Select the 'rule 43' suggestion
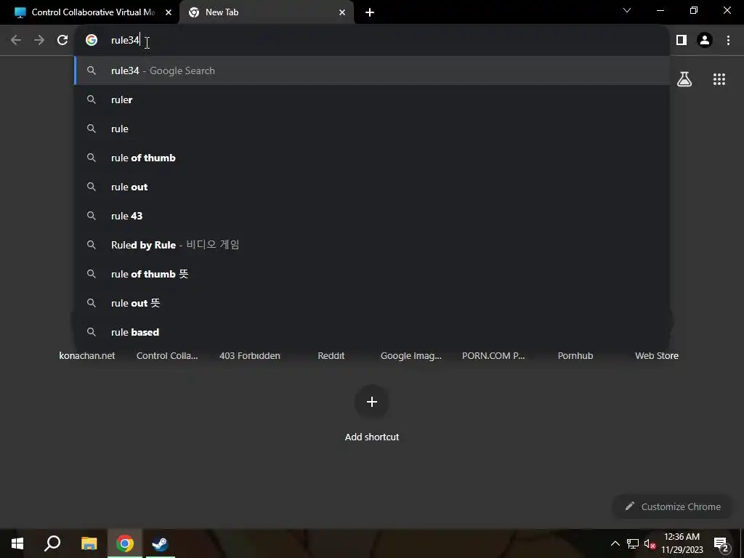 372,216
